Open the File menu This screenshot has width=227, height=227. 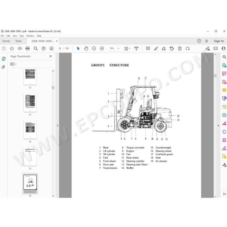pos(2,36)
